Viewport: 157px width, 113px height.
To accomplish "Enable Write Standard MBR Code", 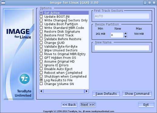I will (41, 28).
